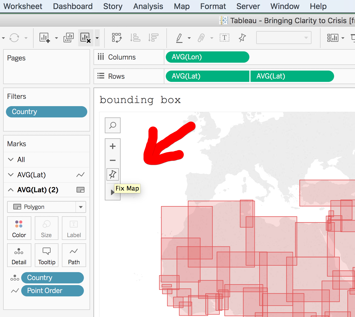Image resolution: width=355 pixels, height=317 pixels.
Task: Open the Story menu
Action: [x=113, y=6]
